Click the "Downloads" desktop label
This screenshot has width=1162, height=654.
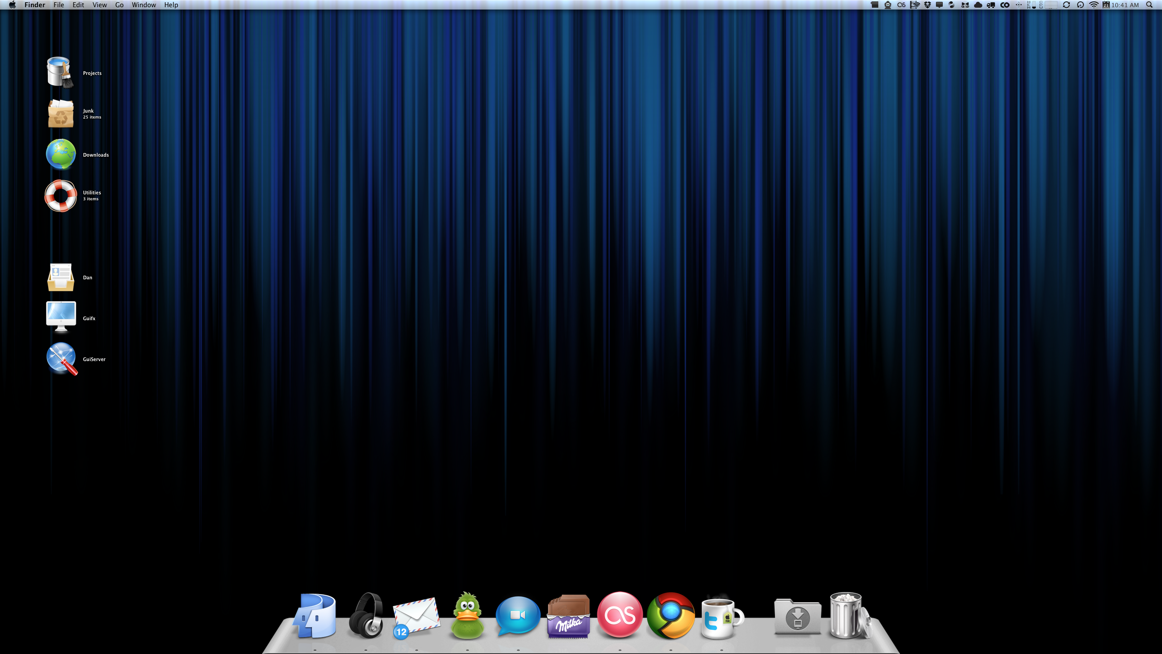[x=96, y=155]
